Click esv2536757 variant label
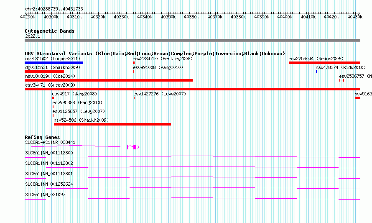 coord(355,76)
